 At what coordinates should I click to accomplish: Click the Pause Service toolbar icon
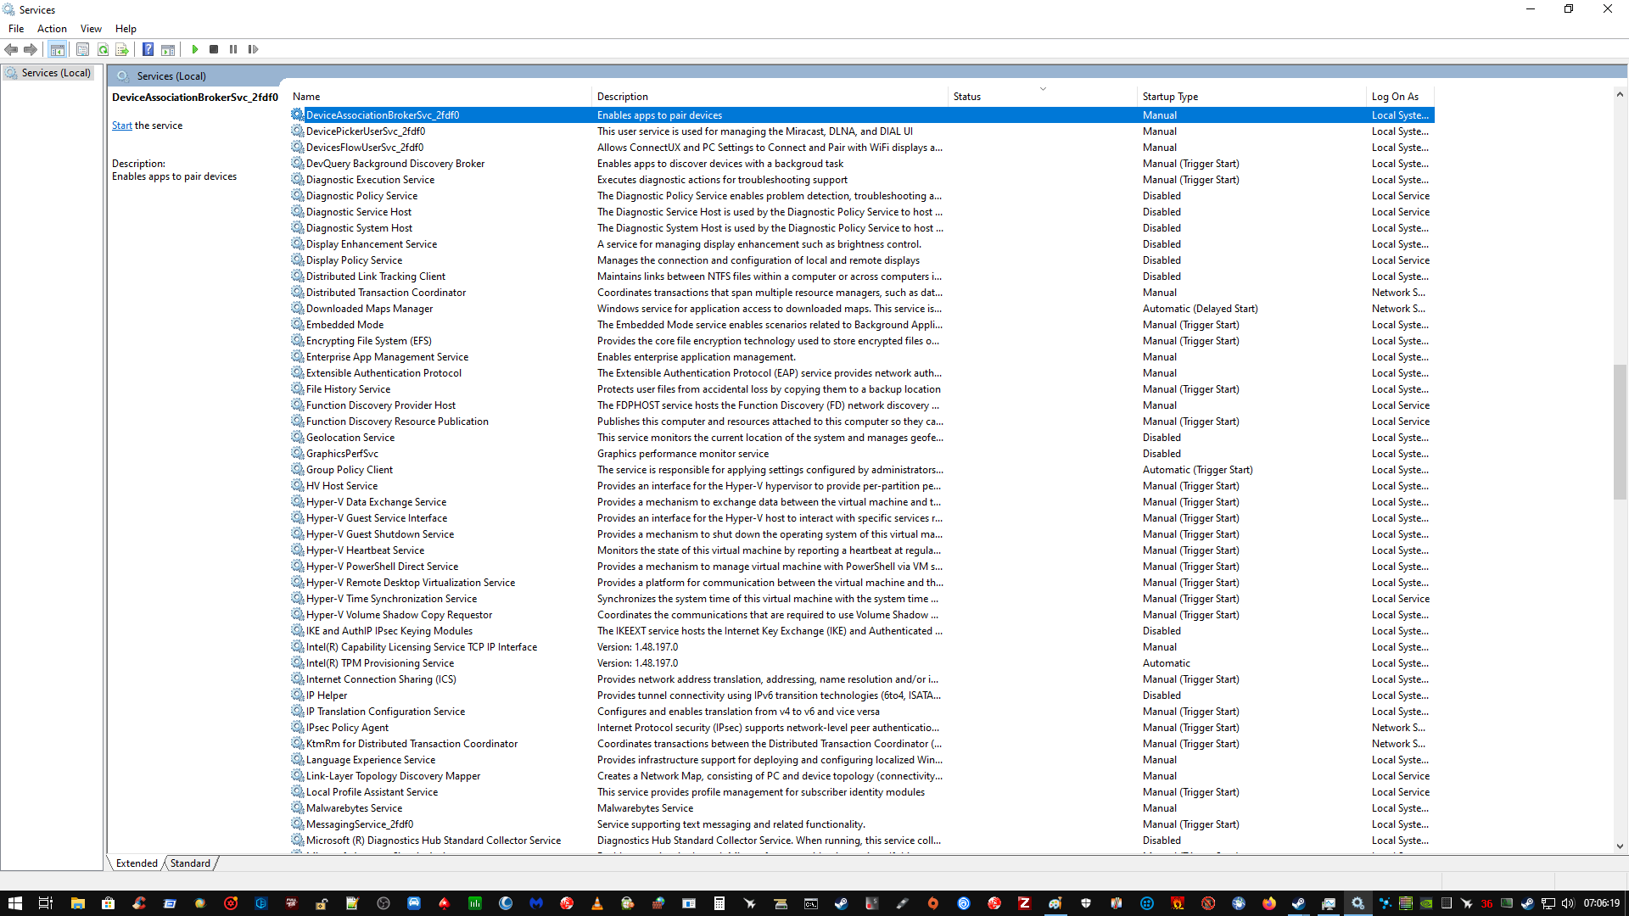233,49
